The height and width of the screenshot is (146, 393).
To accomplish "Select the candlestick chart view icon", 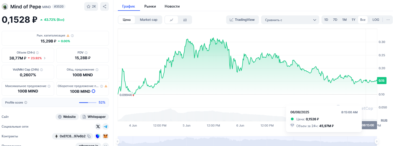I will (x=185, y=20).
